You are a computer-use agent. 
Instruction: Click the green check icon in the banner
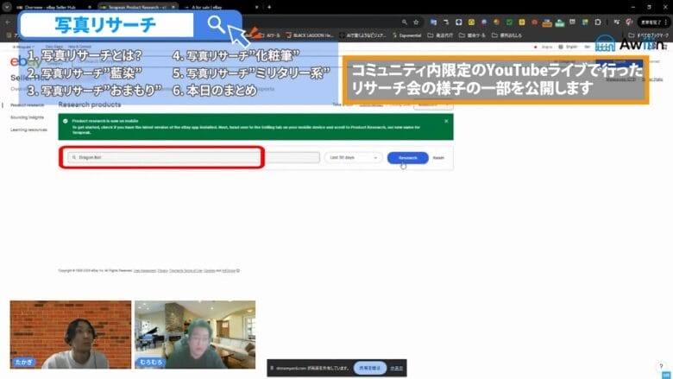66,121
